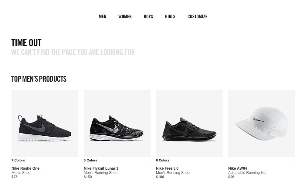View the 6 Colors options for Free 5.0
This screenshot has height=193, width=305.
162,160
